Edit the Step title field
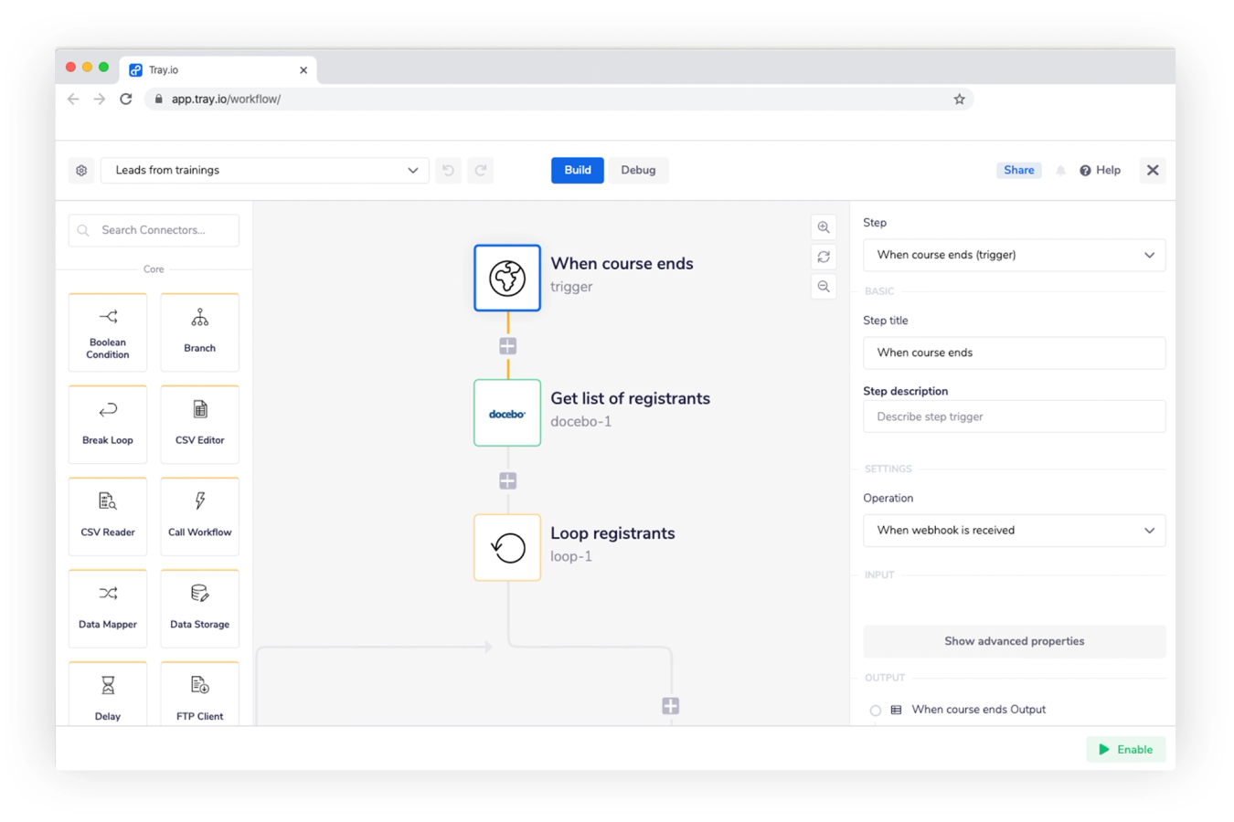The width and height of the screenshot is (1234, 822). click(x=1014, y=353)
